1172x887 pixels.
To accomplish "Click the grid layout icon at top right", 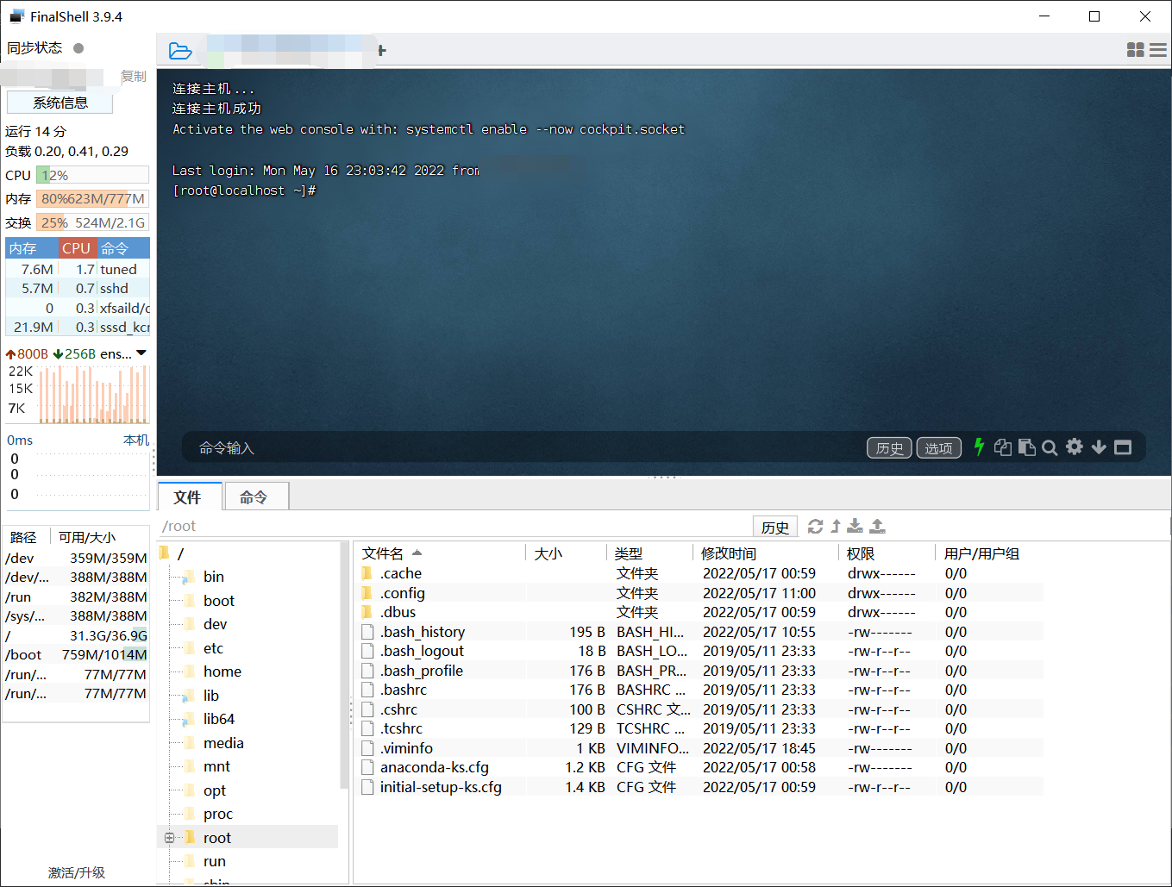I will 1135,49.
